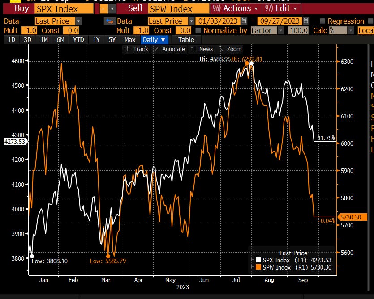The height and width of the screenshot is (299, 374).
Task: Open the Daily periodicity dropdown
Action: point(155,40)
